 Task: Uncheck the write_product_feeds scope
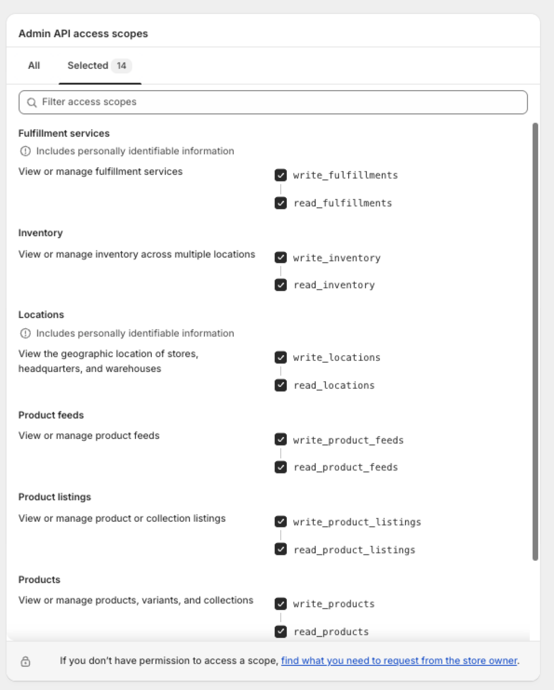click(x=281, y=440)
